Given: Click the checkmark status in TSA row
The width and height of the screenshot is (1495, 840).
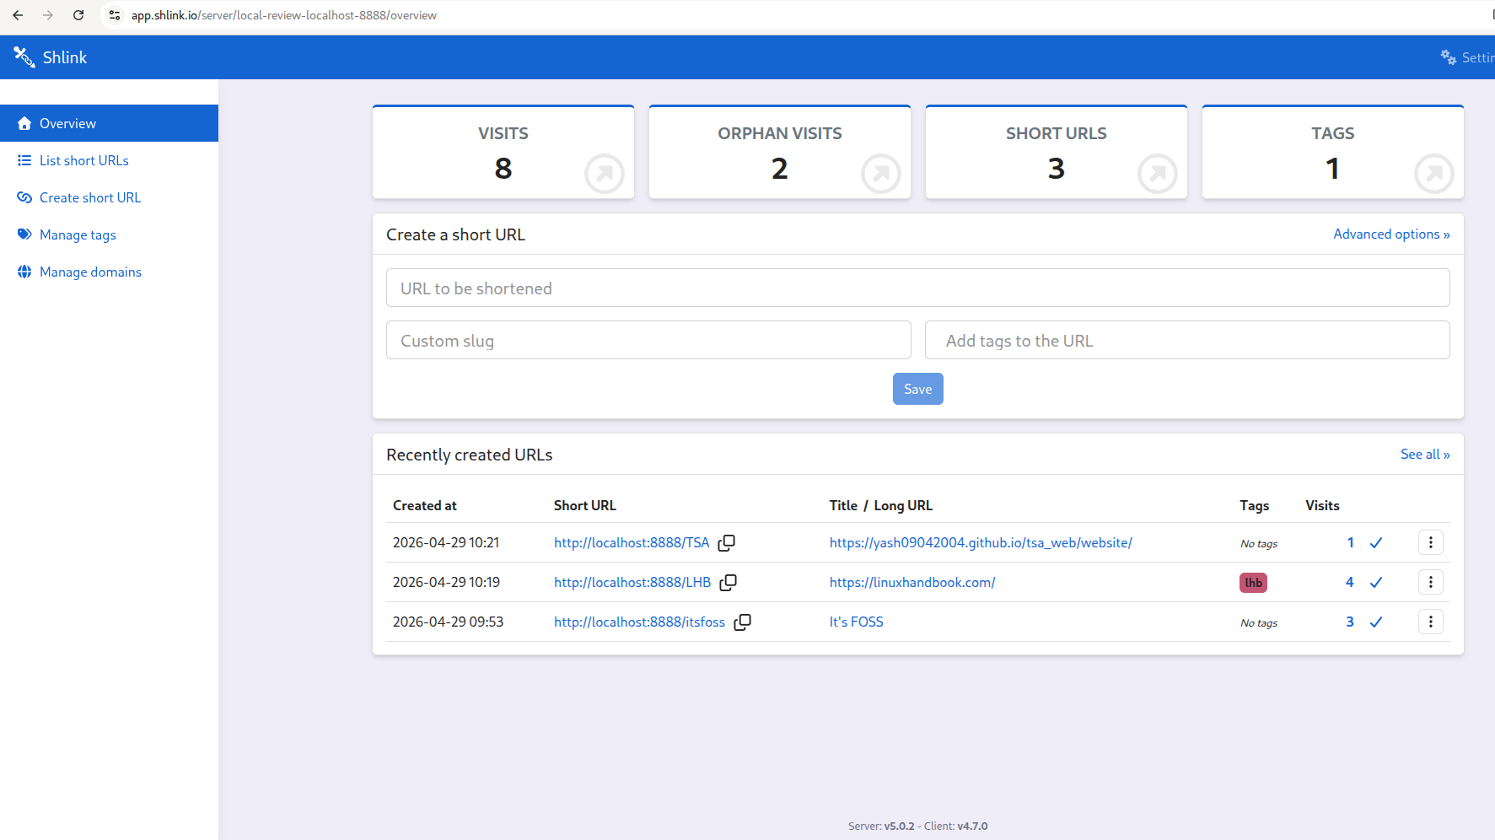Looking at the screenshot, I should 1376,543.
